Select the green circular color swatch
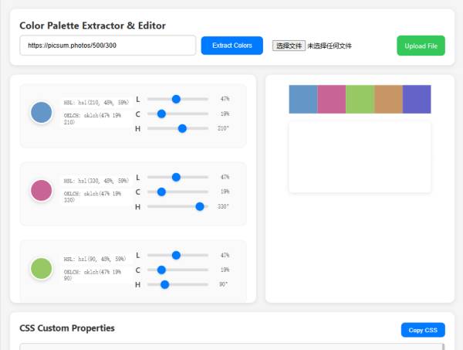The height and width of the screenshot is (350, 463). (41, 268)
